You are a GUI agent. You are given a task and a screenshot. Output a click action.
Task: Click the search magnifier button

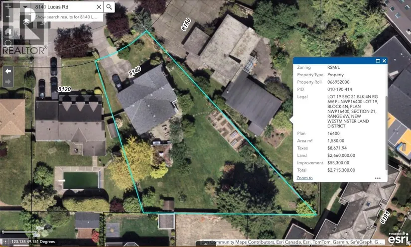110,7
